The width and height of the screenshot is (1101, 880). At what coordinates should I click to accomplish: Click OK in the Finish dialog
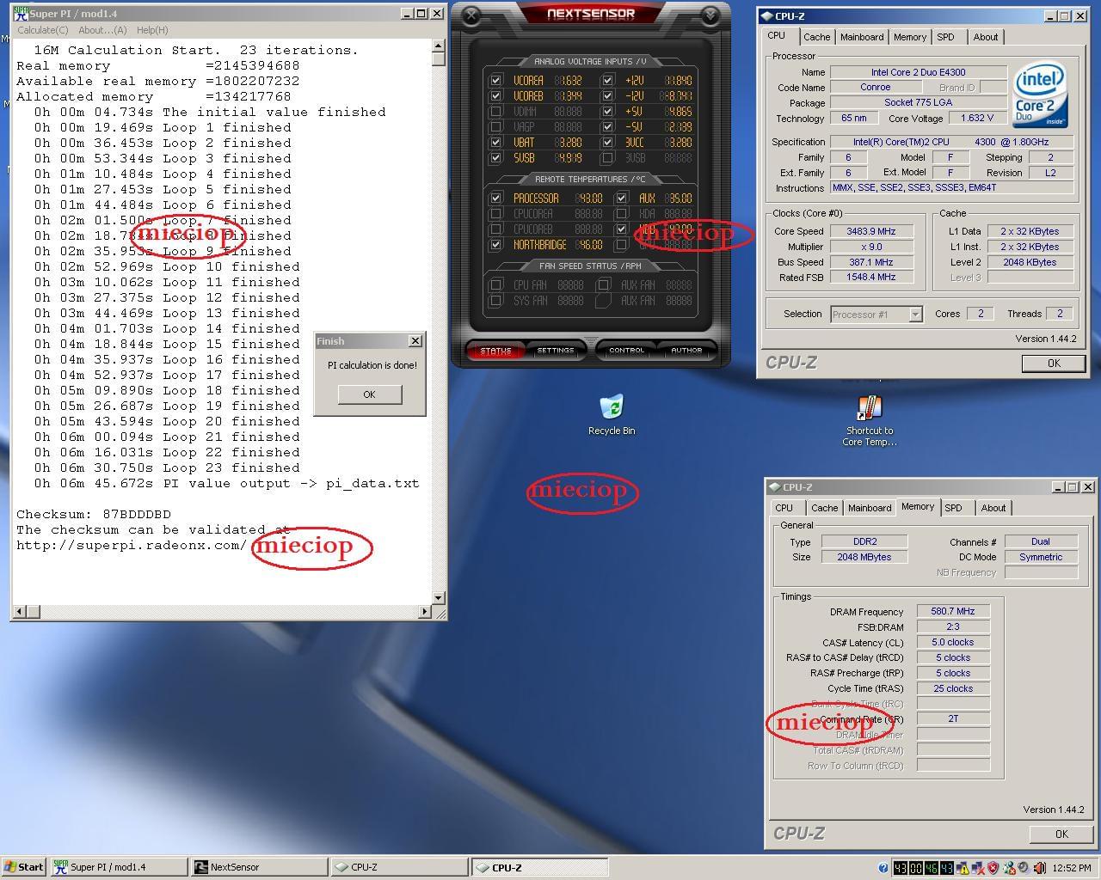pyautogui.click(x=369, y=394)
